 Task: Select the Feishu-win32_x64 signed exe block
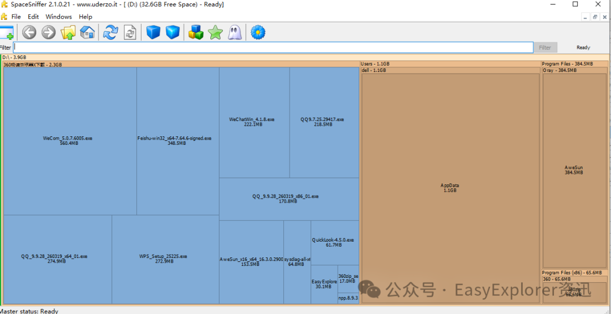coord(178,141)
